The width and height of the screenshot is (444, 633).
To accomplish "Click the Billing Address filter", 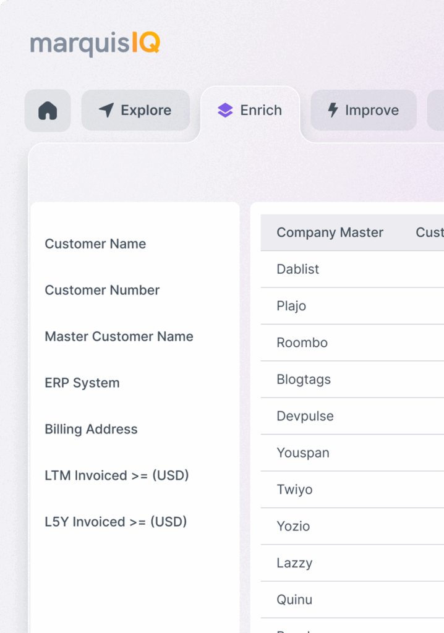I will point(91,429).
